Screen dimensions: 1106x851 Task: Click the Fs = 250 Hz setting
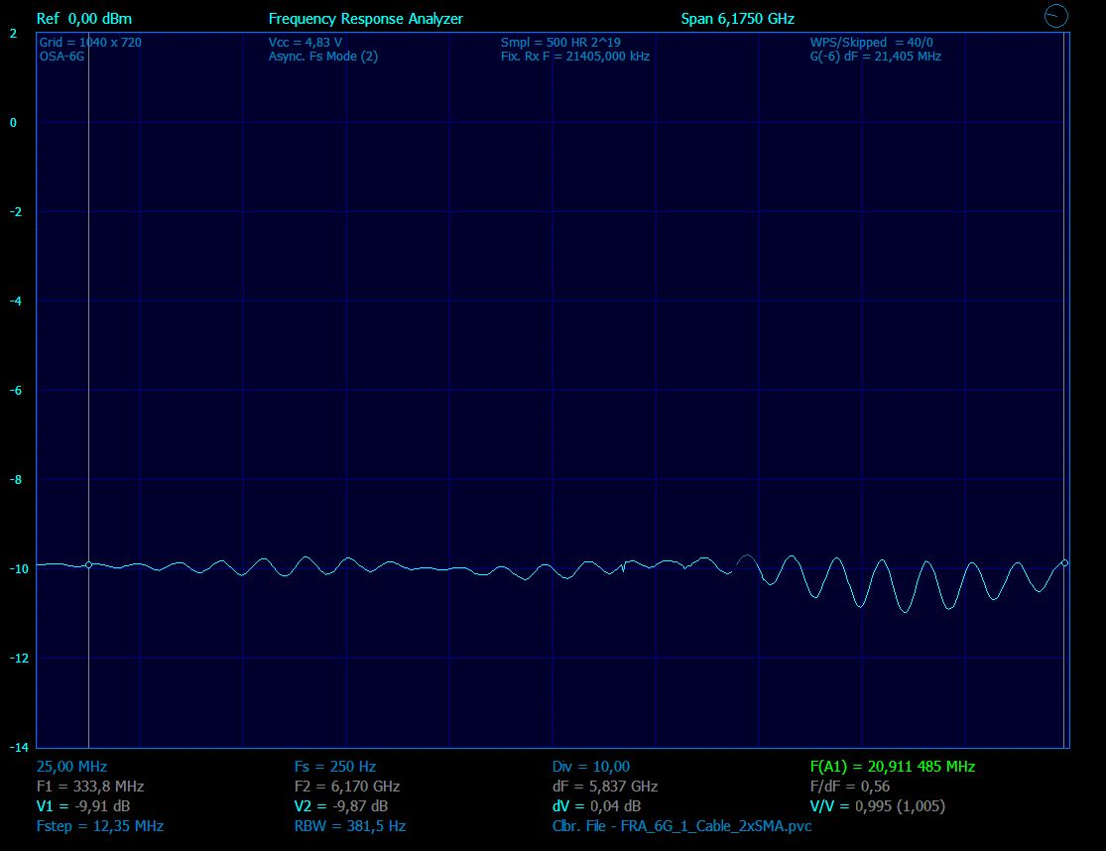pos(334,767)
